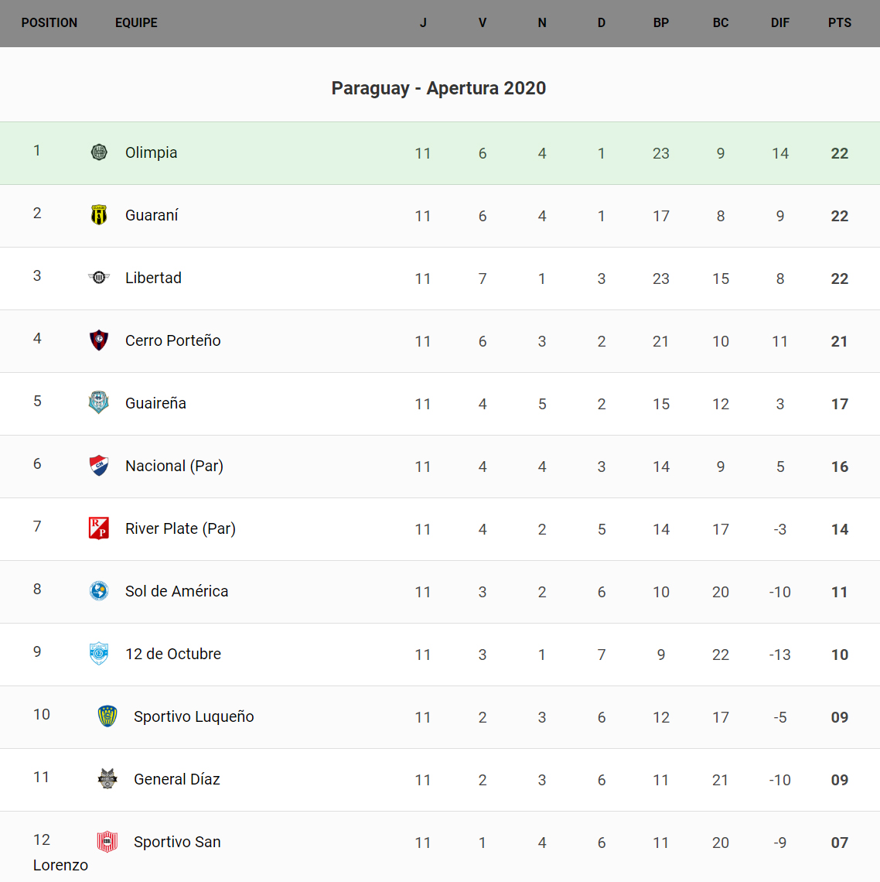Image resolution: width=880 pixels, height=882 pixels.
Task: Click the EQUIPE column header
Action: 136,23
